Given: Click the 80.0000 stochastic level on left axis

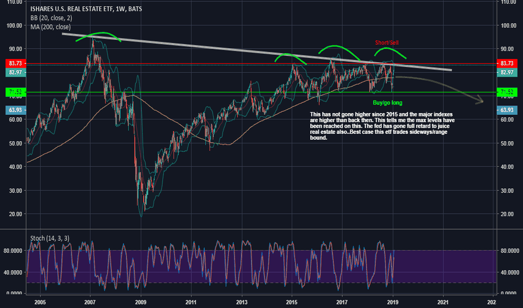Looking at the screenshot, I should tap(13, 251).
